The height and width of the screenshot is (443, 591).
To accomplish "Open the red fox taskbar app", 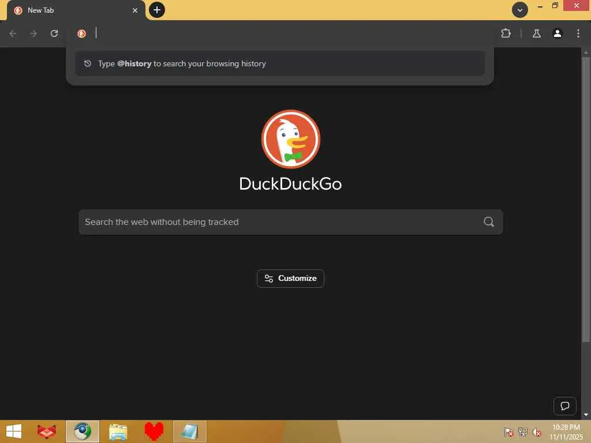I will (47, 431).
